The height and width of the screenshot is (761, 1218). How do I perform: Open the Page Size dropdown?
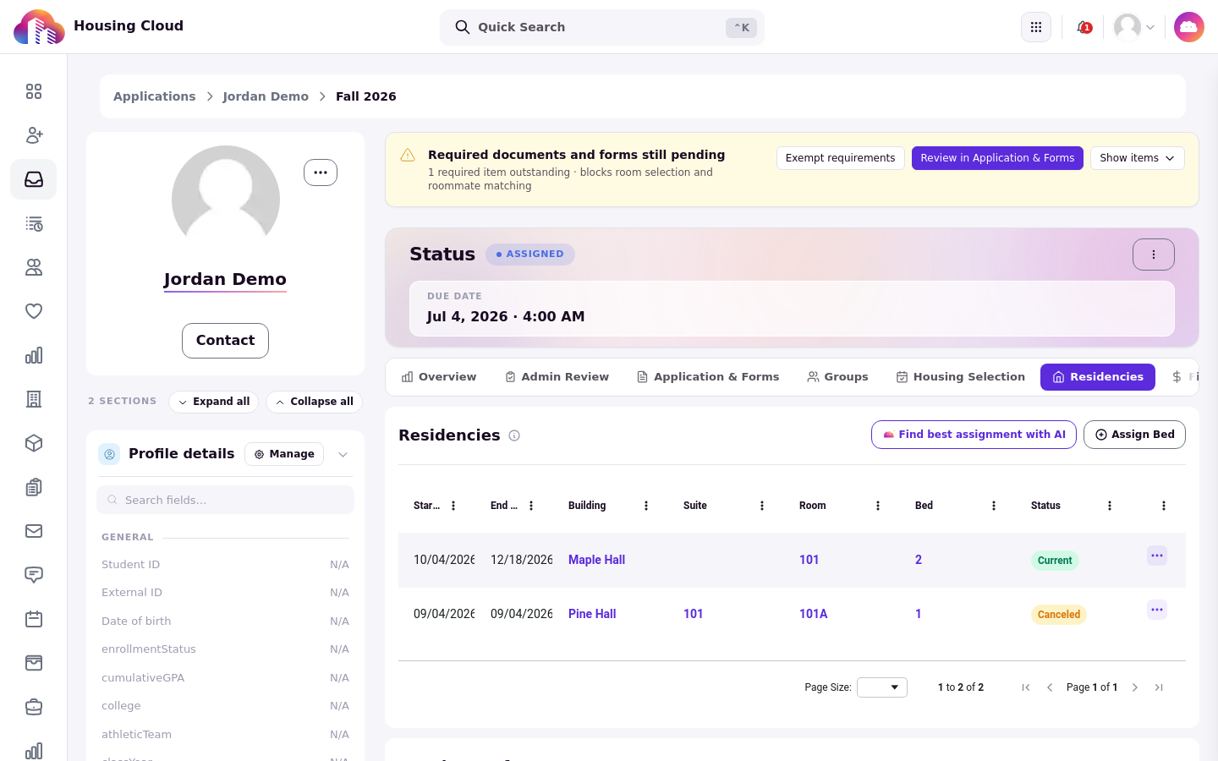[882, 687]
